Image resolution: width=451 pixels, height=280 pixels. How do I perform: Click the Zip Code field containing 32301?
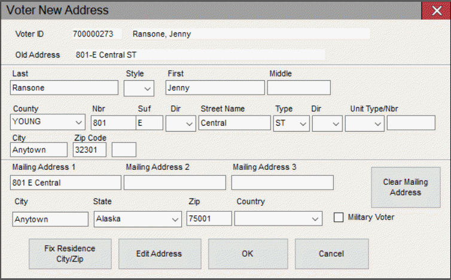90,150
